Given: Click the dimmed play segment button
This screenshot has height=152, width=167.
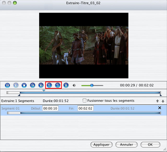Looking at the screenshot, I should click(16, 85).
